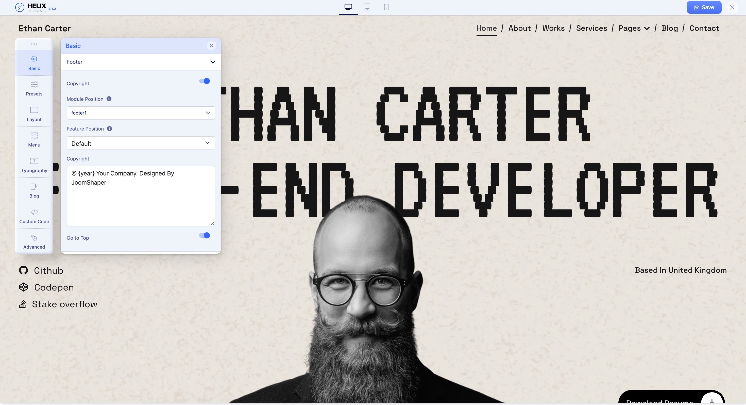Switch to tablet preview mode

tap(367, 7)
